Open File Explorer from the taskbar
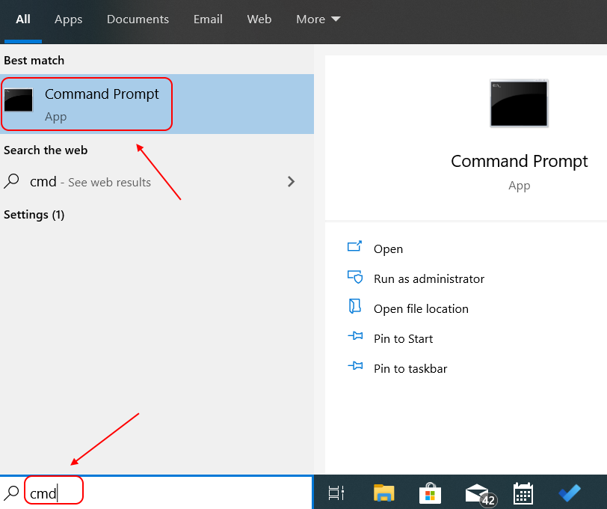Screen dimensions: 607x509 (x=383, y=493)
